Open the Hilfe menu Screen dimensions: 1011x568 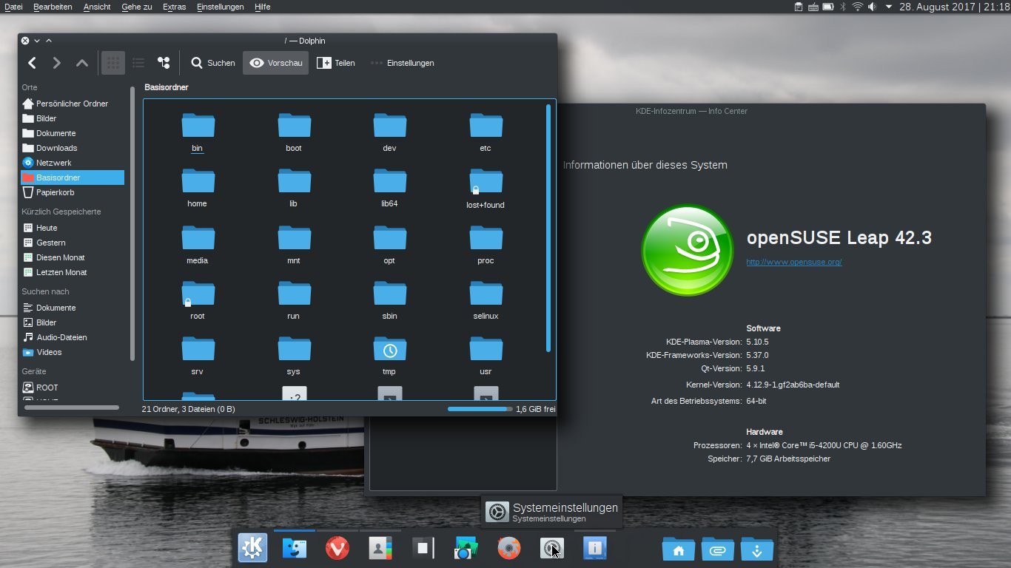(x=262, y=7)
